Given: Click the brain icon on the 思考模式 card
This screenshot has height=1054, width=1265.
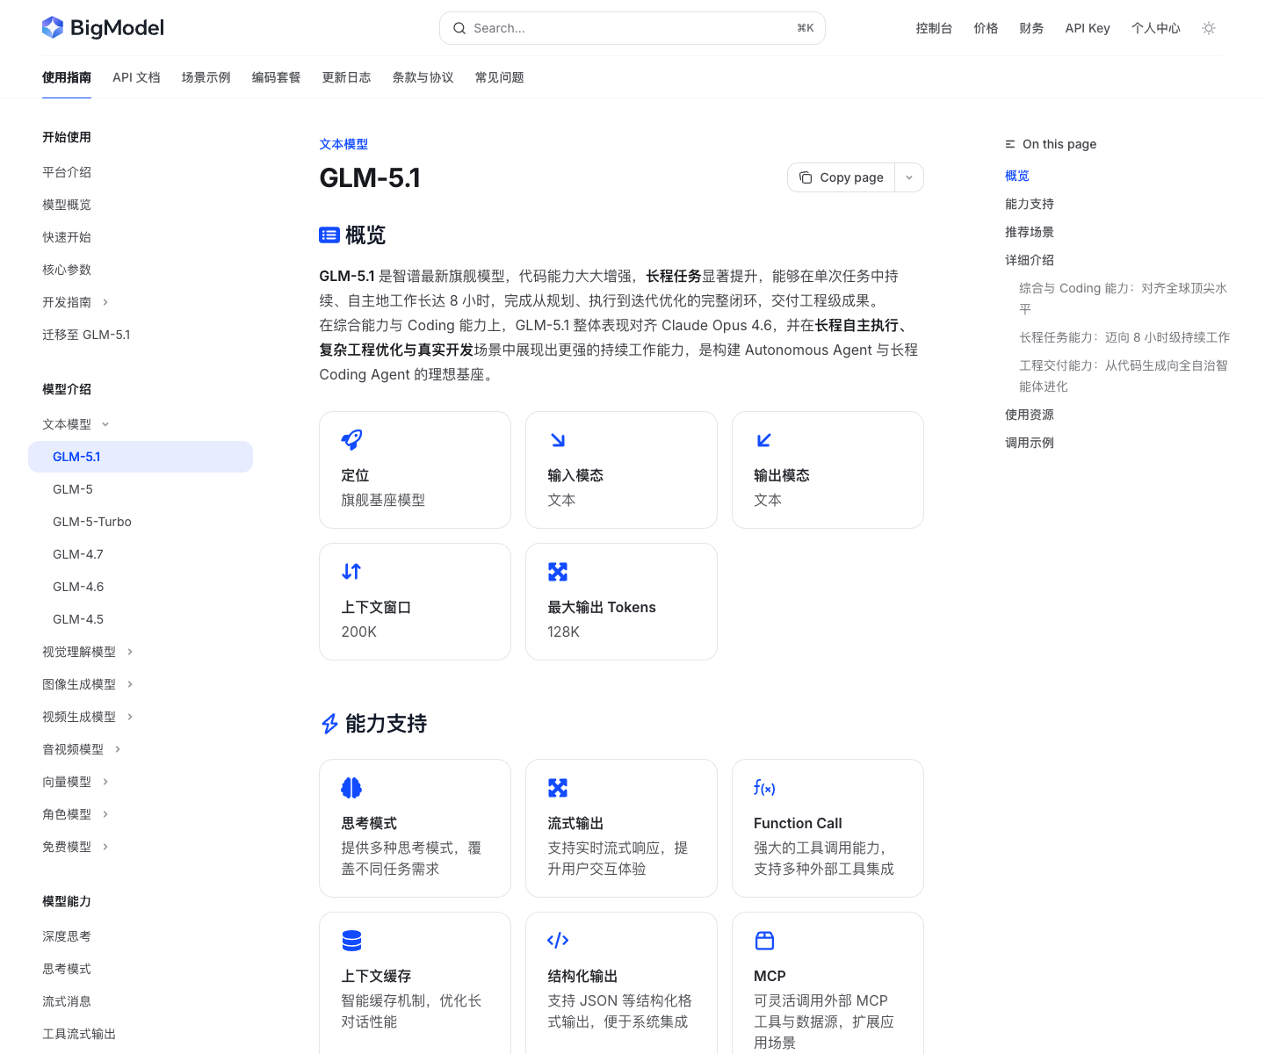Looking at the screenshot, I should 351,788.
